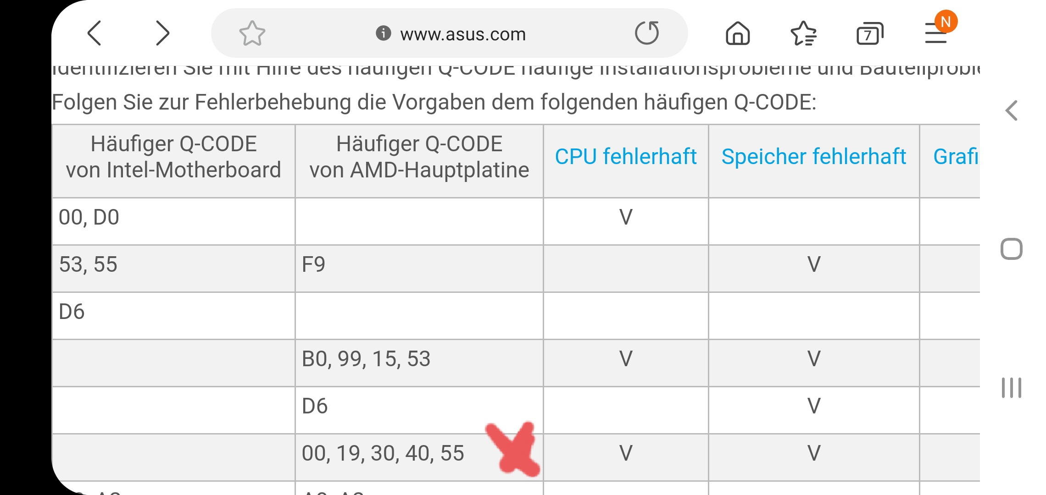Open the bookmarks list star icon
Screen dimensions: 1046x495
(x=803, y=33)
